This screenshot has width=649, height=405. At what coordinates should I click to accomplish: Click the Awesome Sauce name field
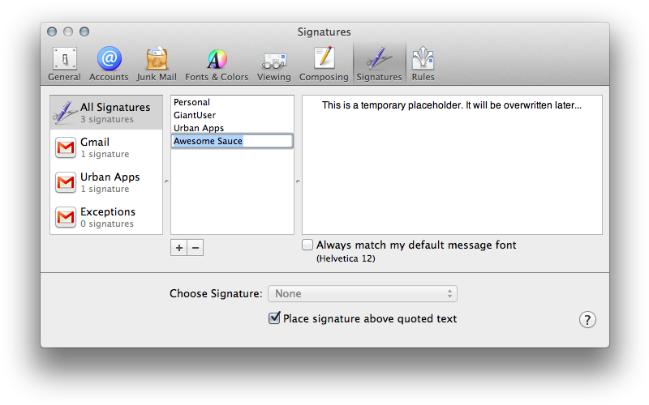click(x=232, y=141)
